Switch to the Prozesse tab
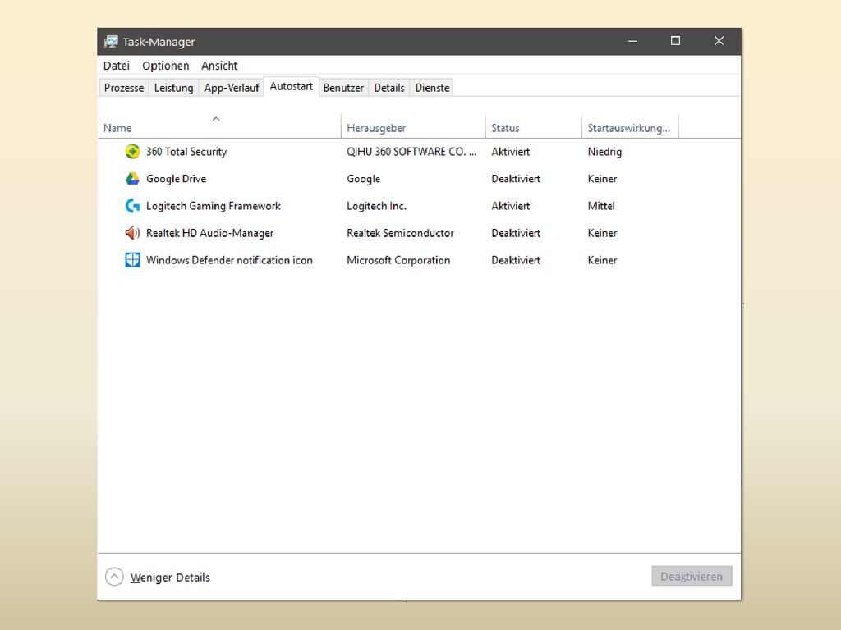The image size is (841, 630). click(x=124, y=88)
